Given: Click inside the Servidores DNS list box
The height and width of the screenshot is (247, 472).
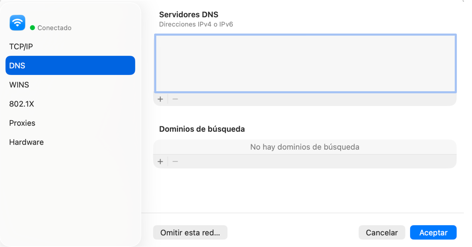Looking at the screenshot, I should 305,63.
